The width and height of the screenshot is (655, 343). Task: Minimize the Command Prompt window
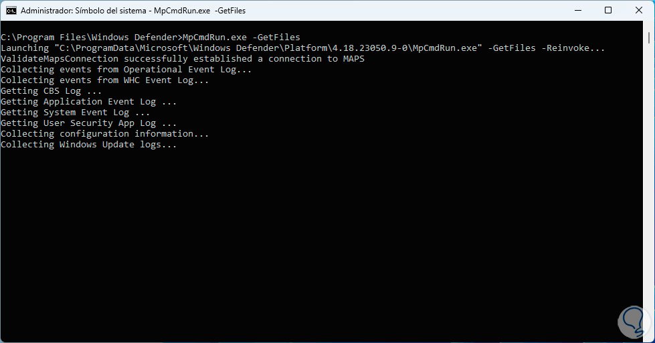pyautogui.click(x=577, y=11)
